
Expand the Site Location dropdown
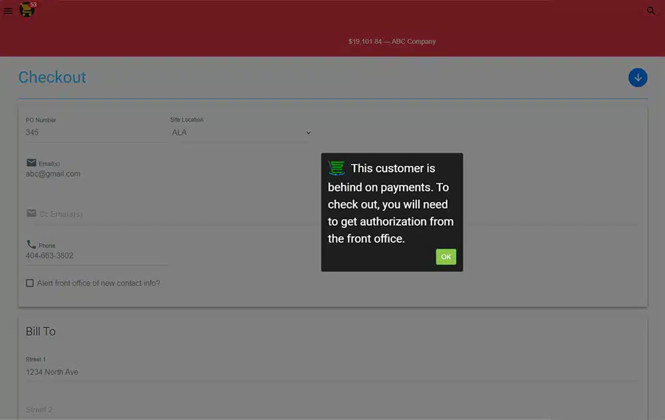coord(308,133)
